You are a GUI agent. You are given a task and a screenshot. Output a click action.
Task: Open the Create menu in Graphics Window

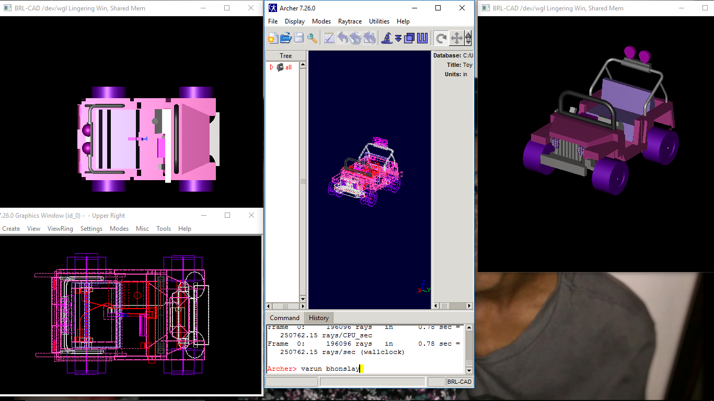tap(11, 229)
